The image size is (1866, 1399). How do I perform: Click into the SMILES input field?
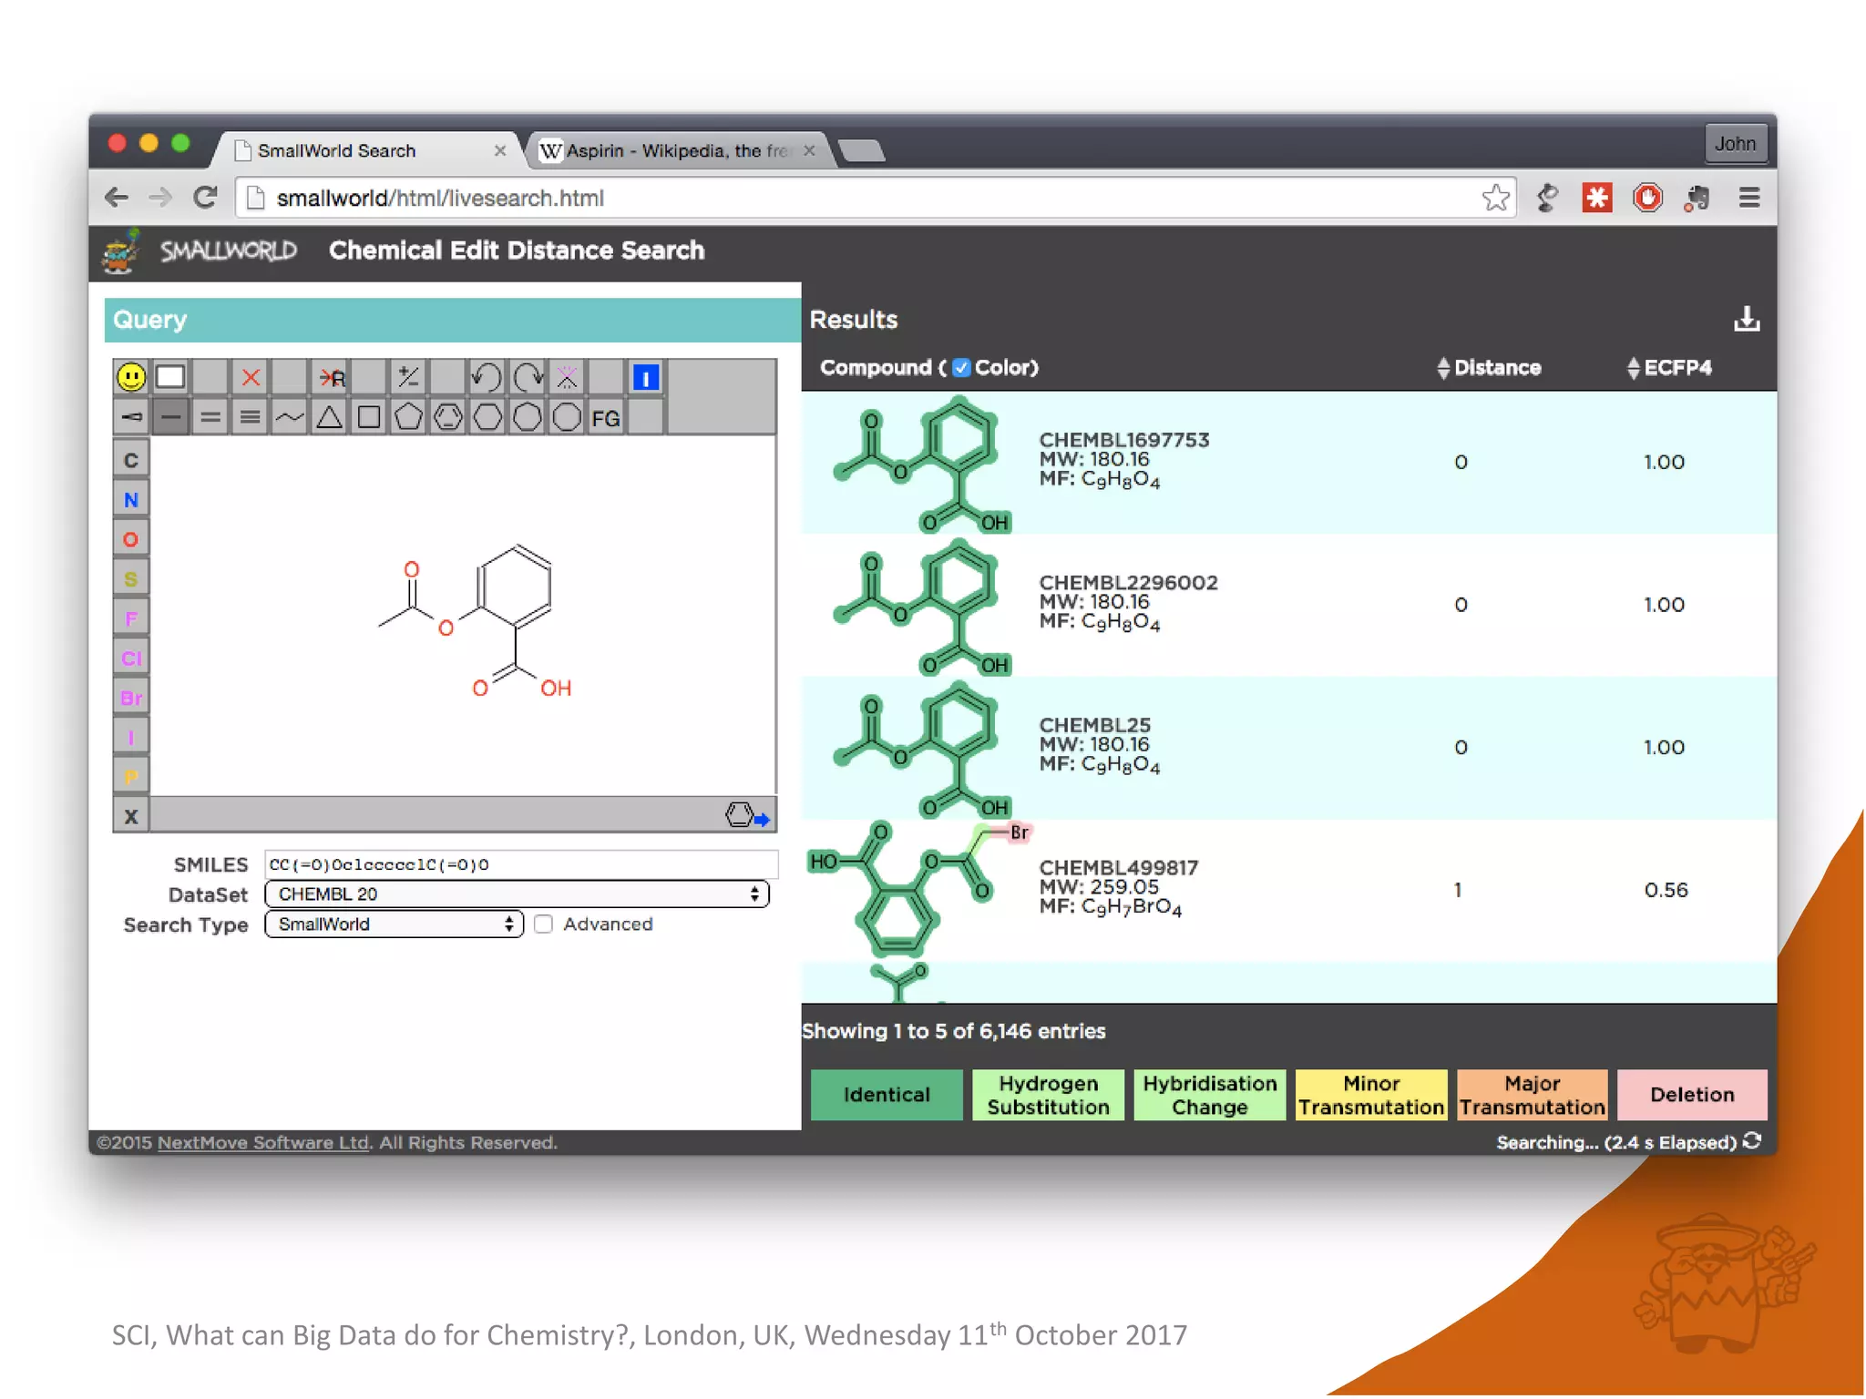521,864
